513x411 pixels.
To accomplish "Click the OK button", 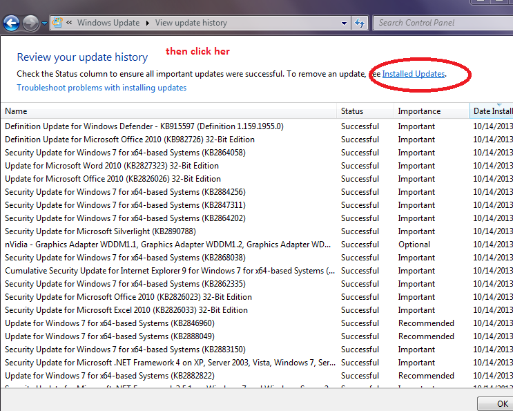I will point(495,404).
